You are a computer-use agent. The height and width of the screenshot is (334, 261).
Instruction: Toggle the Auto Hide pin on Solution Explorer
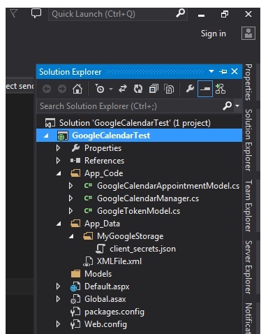click(x=223, y=71)
